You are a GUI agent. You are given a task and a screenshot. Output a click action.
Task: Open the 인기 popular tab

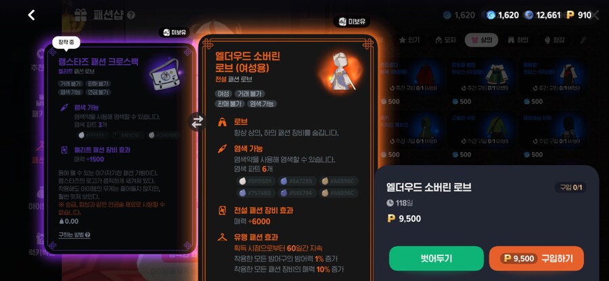(x=409, y=40)
